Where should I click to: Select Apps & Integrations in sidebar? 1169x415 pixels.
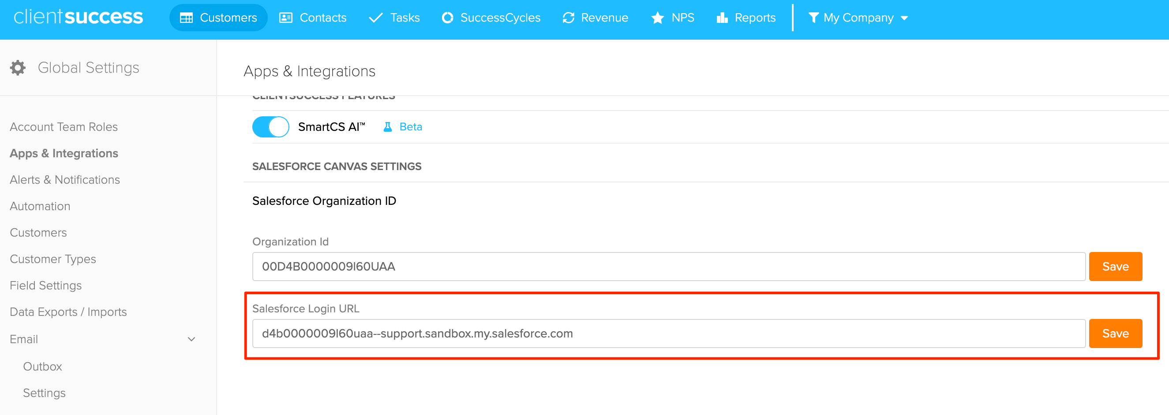click(x=64, y=153)
